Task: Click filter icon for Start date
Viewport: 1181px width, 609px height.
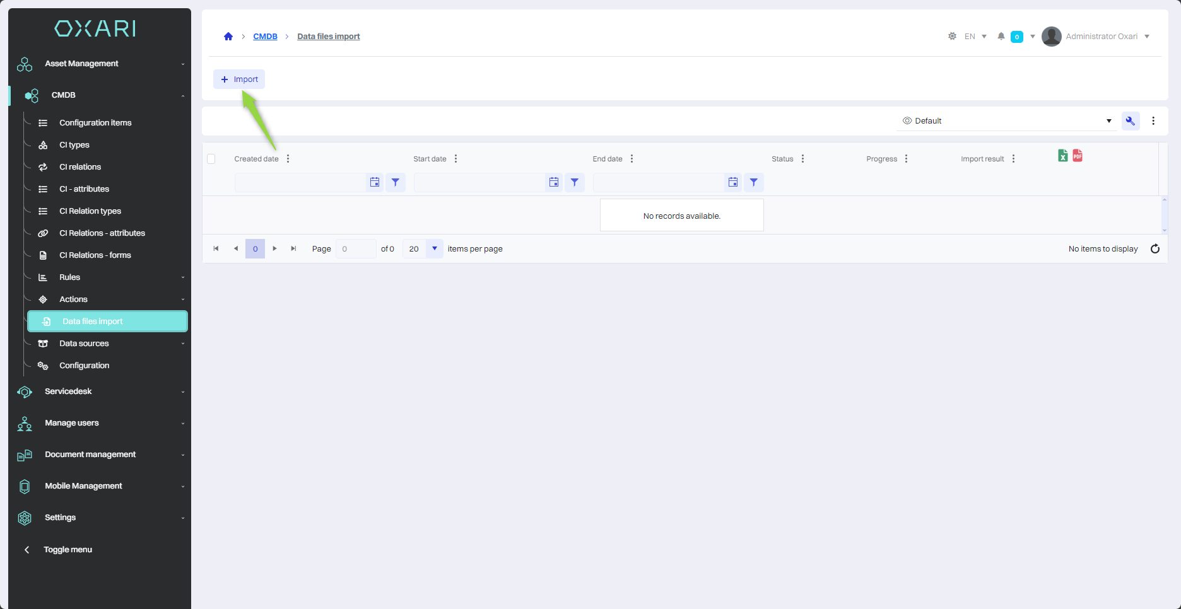Action: pos(574,182)
